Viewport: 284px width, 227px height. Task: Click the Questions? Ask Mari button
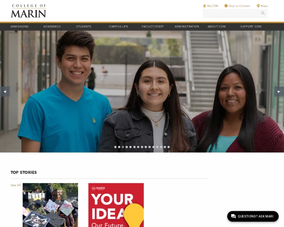pos(253,216)
